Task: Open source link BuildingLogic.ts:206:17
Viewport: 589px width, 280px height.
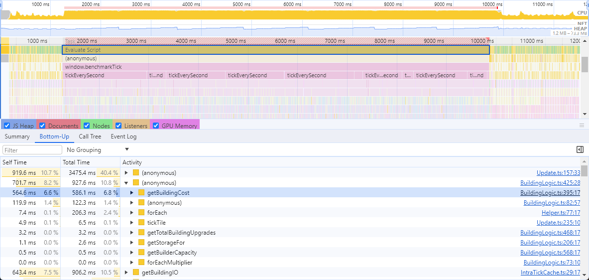Action: tap(550, 243)
